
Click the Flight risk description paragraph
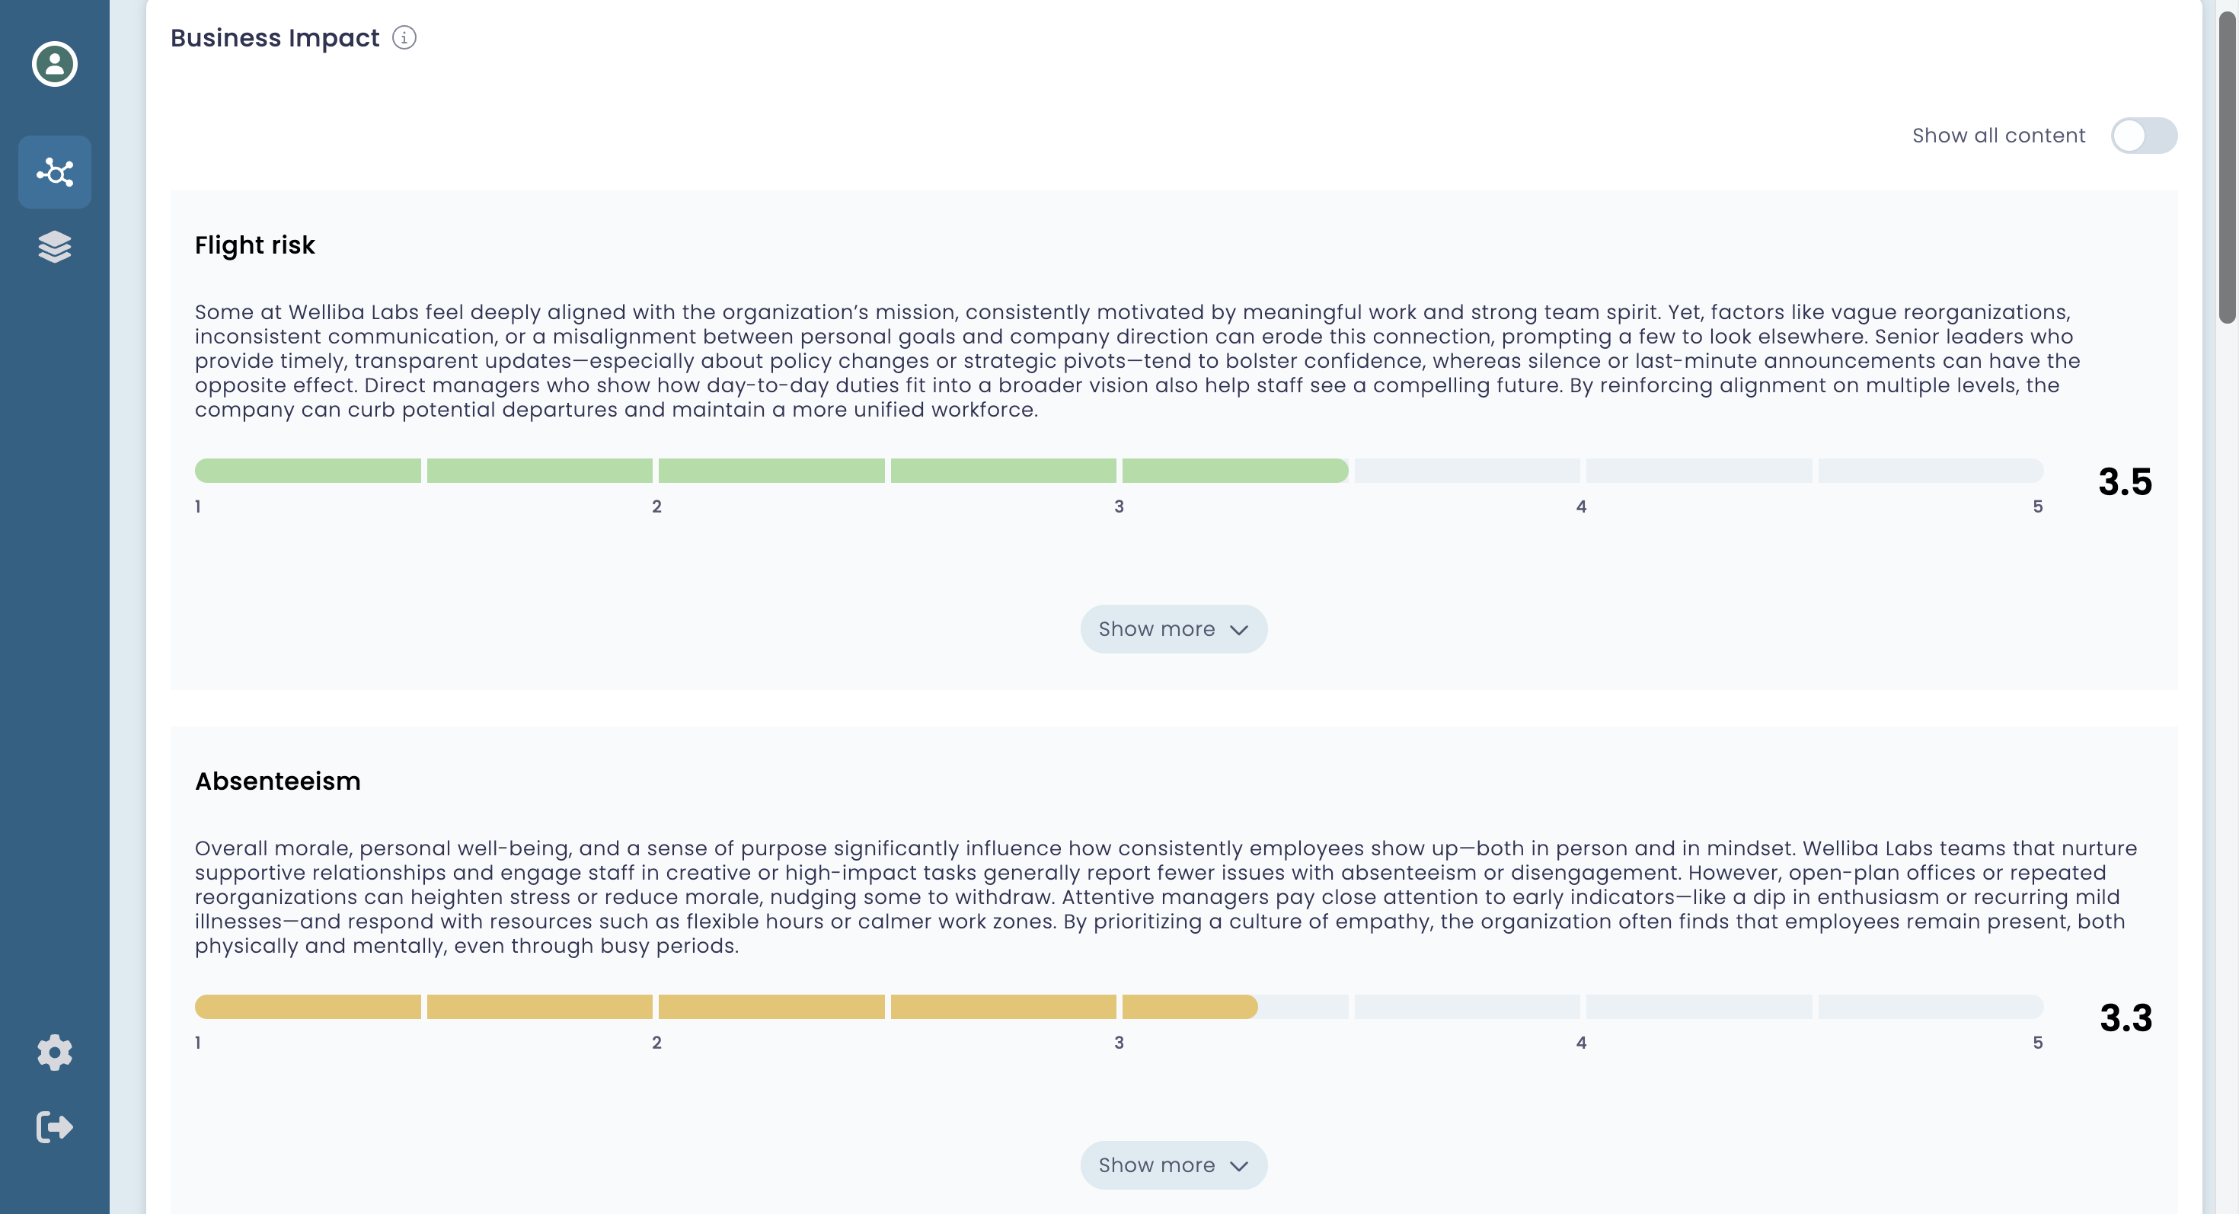[1130, 361]
